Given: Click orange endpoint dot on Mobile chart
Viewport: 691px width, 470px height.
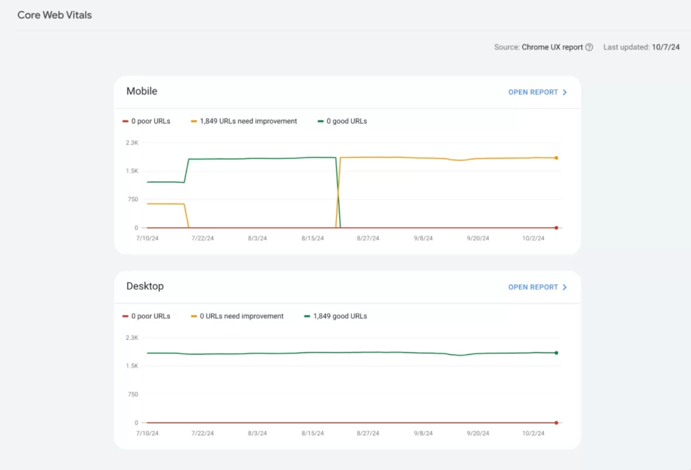Looking at the screenshot, I should click(x=556, y=158).
